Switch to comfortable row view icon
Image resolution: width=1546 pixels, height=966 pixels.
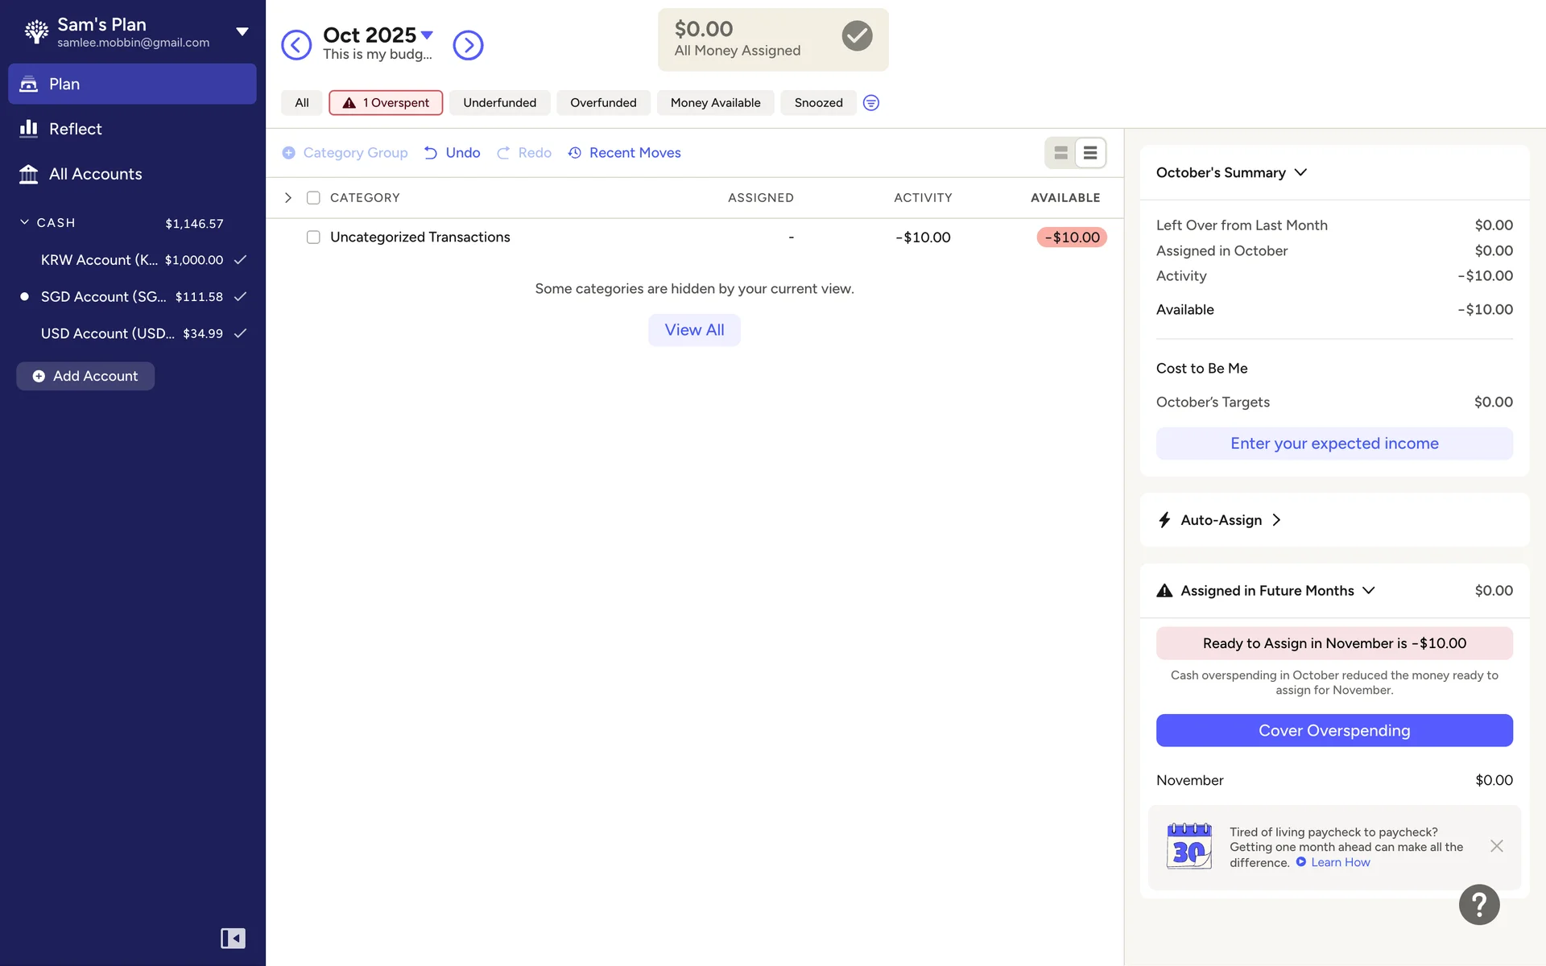coord(1060,153)
